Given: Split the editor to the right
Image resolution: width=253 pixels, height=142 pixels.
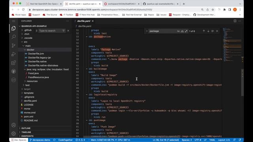Looking at the screenshot, I should coord(235,21).
